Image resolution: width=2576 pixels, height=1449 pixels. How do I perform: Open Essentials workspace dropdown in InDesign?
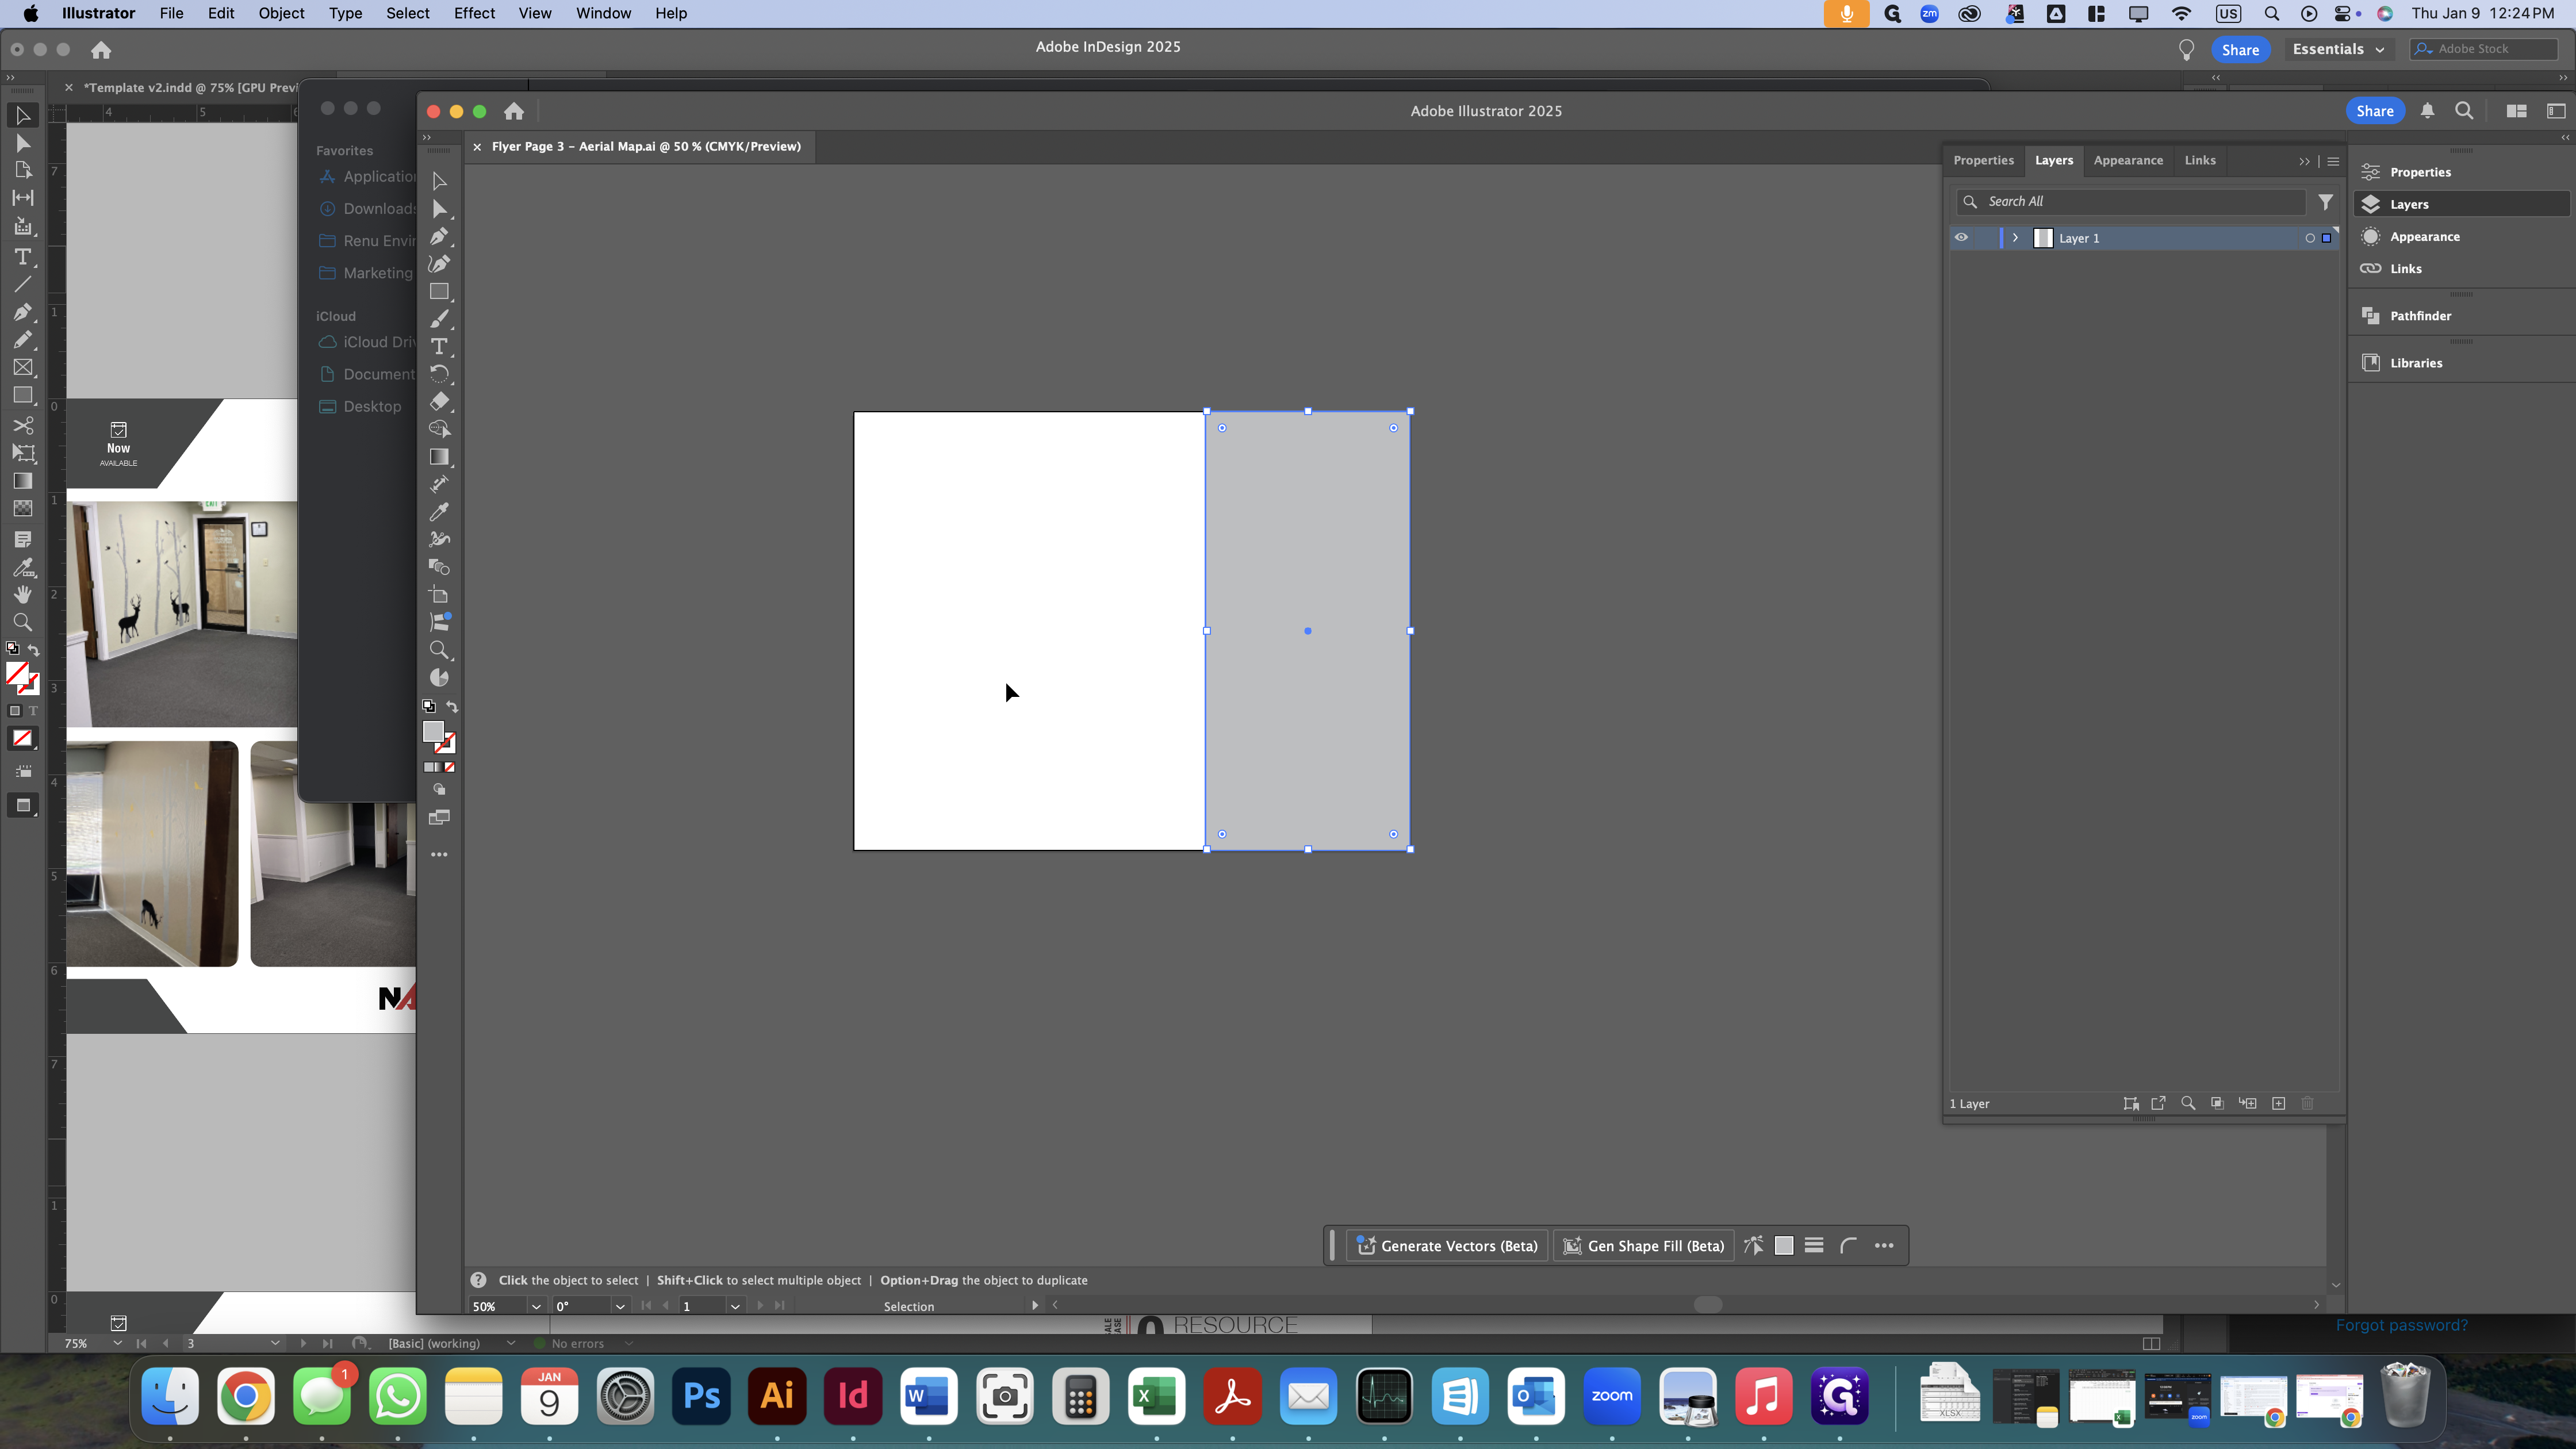(x=2338, y=49)
